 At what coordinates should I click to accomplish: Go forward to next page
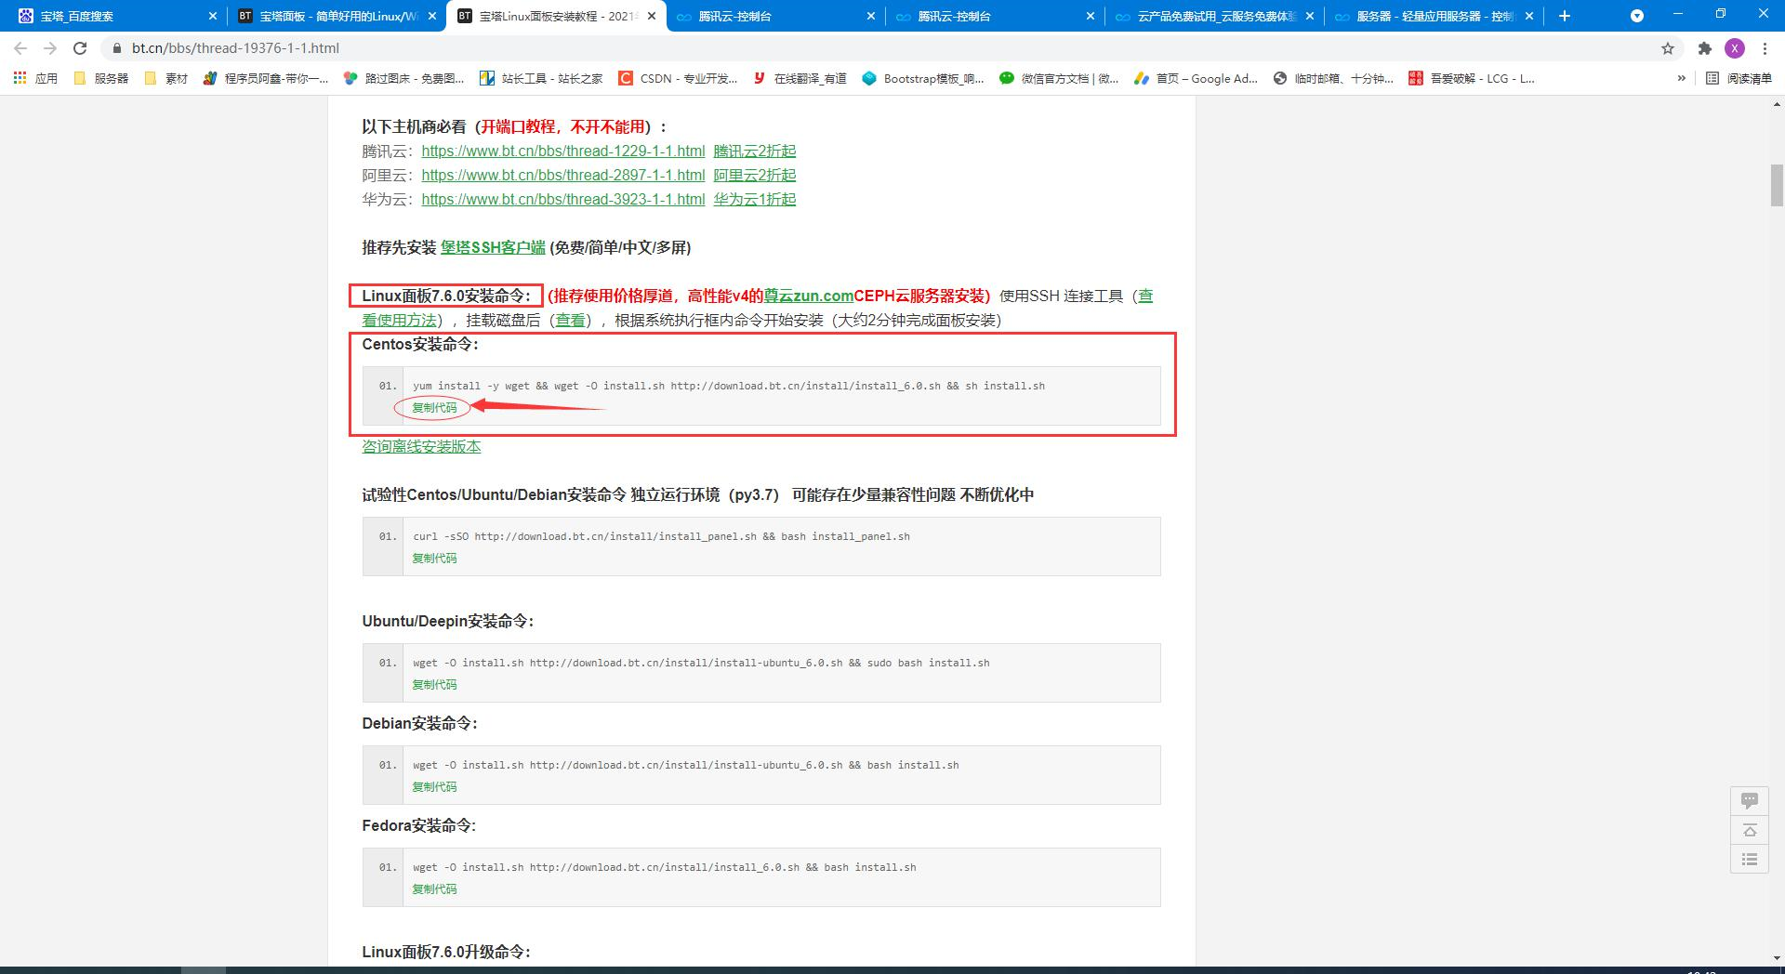click(x=50, y=48)
